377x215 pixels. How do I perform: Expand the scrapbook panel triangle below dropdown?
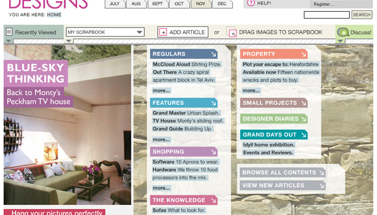(68, 41)
